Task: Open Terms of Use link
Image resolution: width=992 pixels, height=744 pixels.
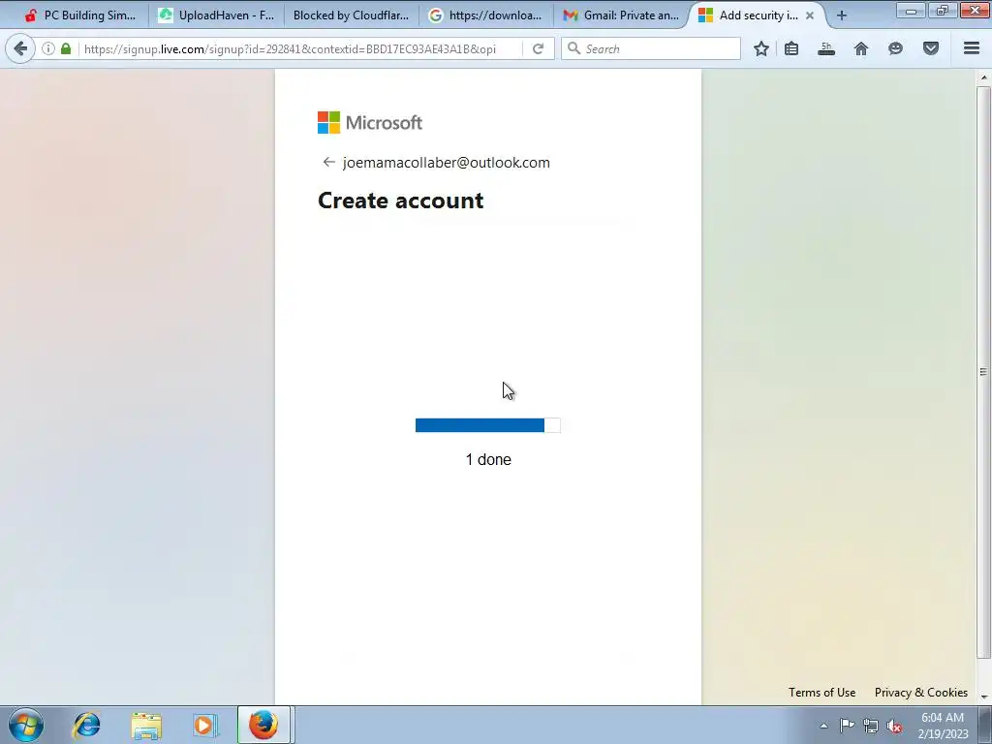Action: pos(821,693)
